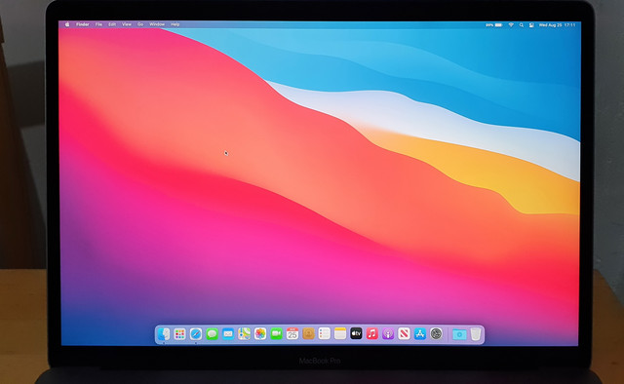Open the Go menu
The width and height of the screenshot is (624, 384).
140,24
